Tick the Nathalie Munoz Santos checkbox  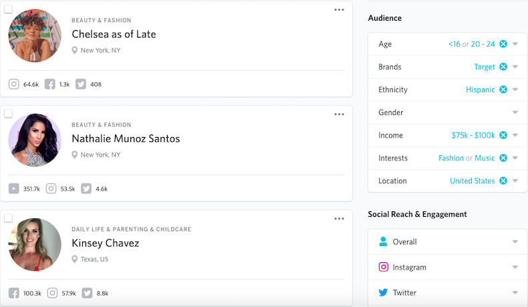point(8,114)
